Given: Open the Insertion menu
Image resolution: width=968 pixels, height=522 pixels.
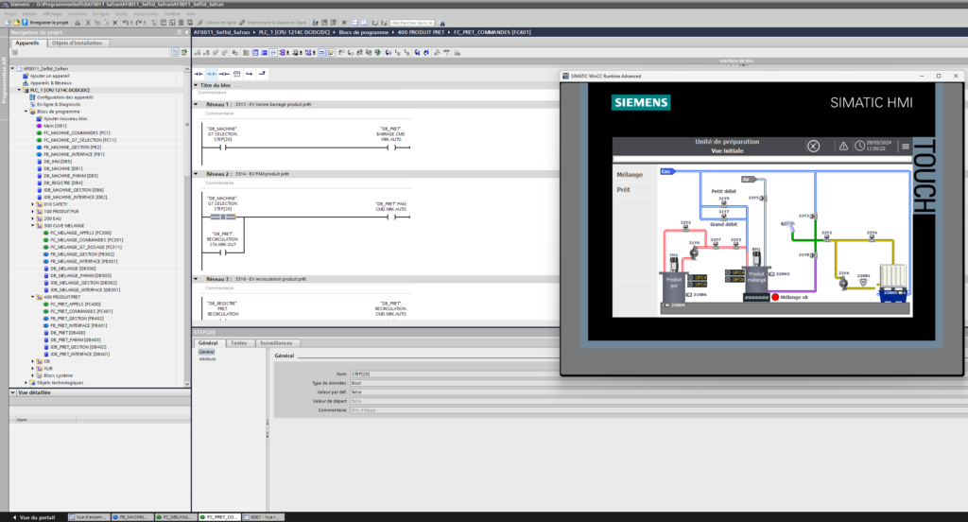Looking at the screenshot, I should (78, 13).
